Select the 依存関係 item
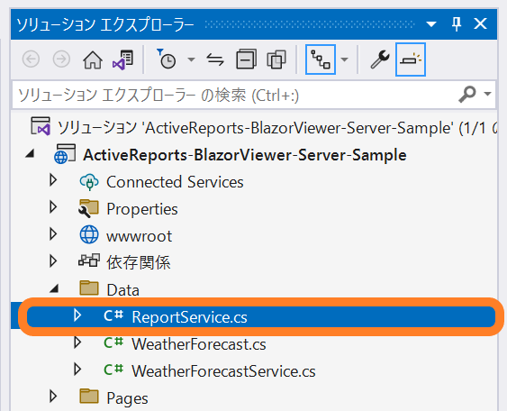This screenshot has height=411, width=507. tap(139, 262)
